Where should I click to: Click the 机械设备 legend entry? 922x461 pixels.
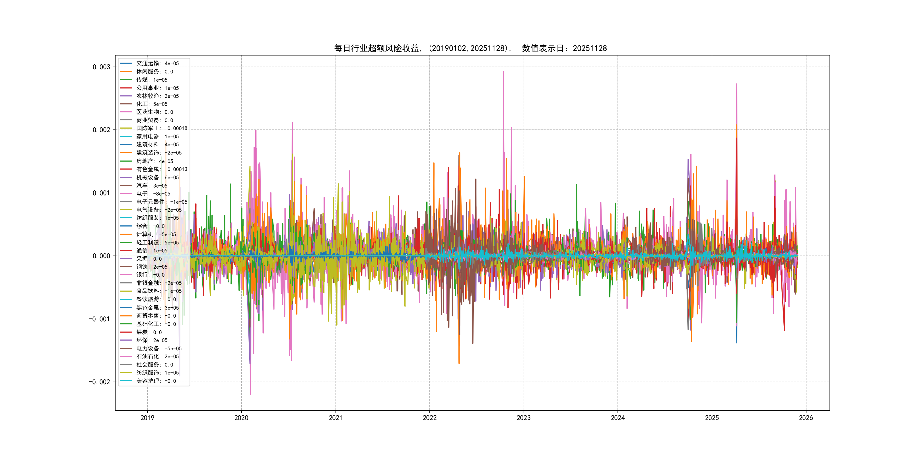coord(157,177)
